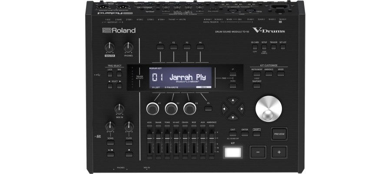Click the SELECT right arrow button
Image resolution: width=391 pixels, height=174 pixels.
[x=119, y=86]
